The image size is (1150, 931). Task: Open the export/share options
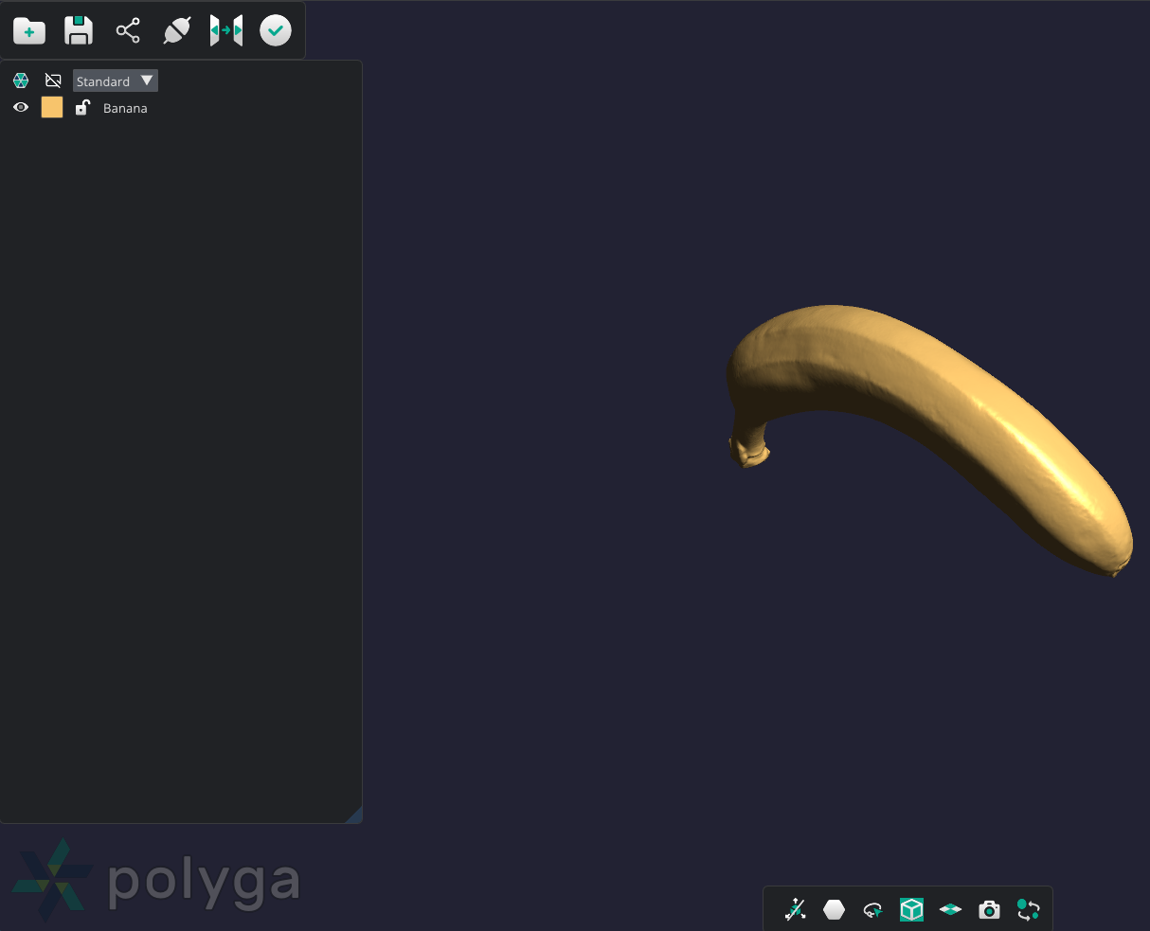(x=128, y=29)
